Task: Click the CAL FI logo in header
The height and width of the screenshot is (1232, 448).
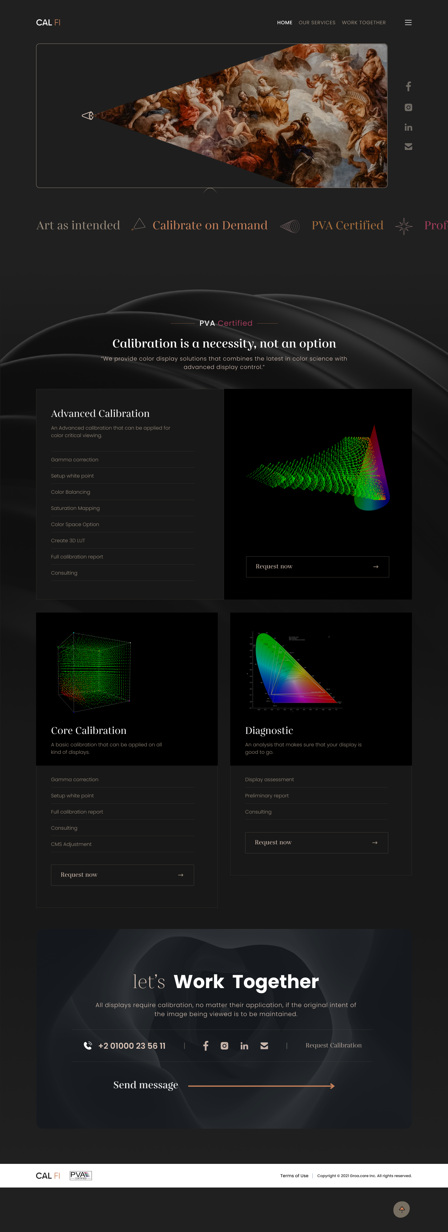Action: 48,22
